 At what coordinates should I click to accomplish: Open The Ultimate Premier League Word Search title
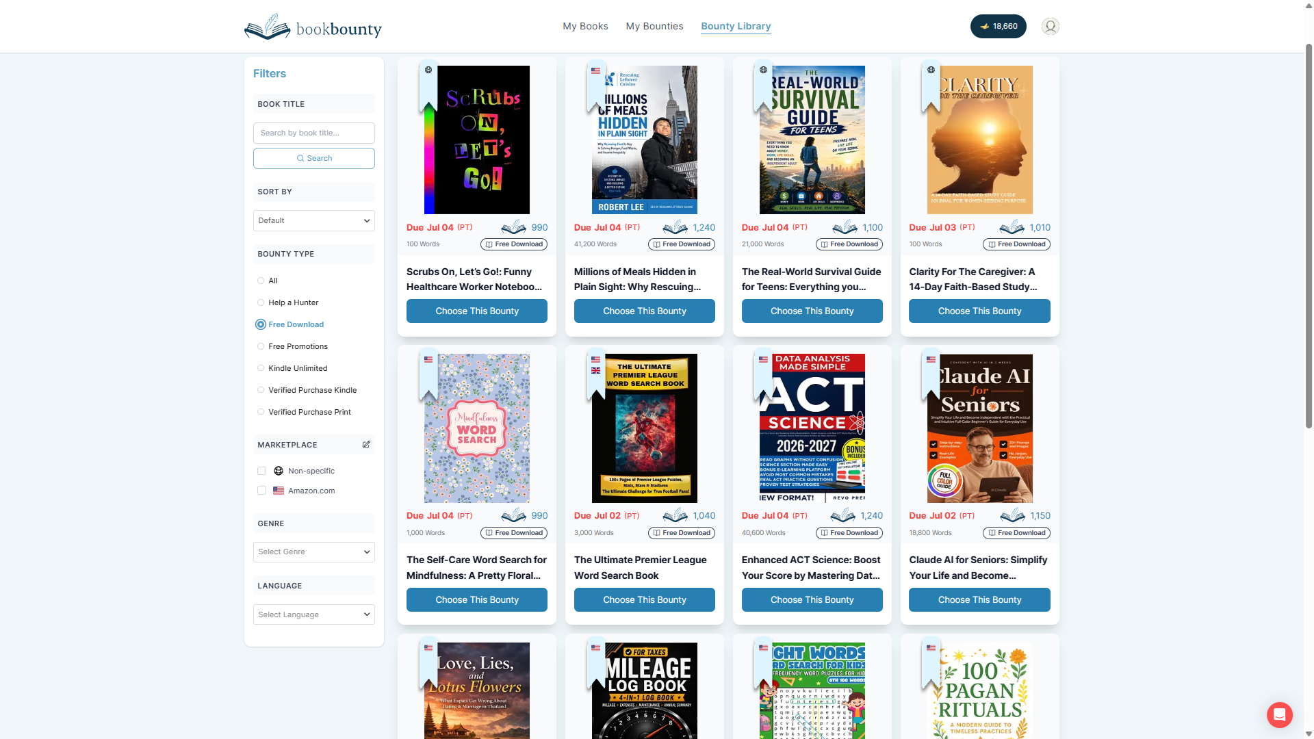pos(641,567)
